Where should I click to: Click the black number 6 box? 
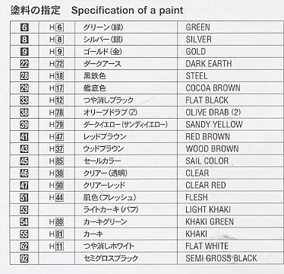[24, 27]
